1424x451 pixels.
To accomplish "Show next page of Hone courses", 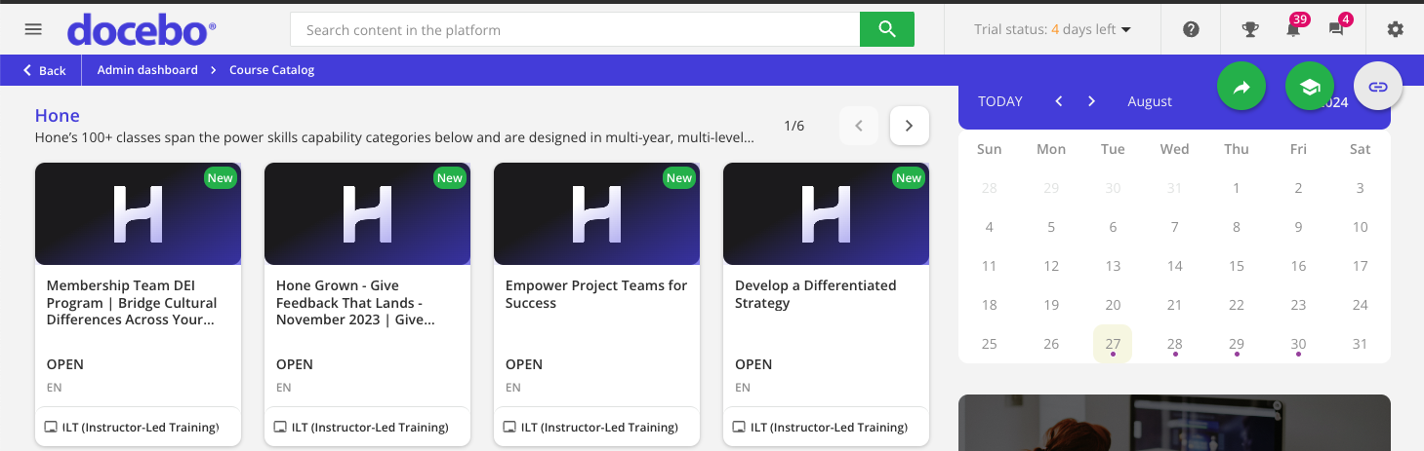I will (x=910, y=126).
